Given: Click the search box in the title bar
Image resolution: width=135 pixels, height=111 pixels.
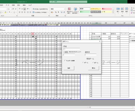Looking at the screenshot, I should click(x=68, y=2).
